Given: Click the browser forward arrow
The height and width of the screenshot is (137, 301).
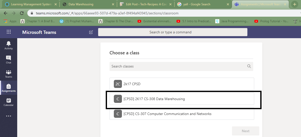Looking at the screenshot, I should [x=14, y=13].
